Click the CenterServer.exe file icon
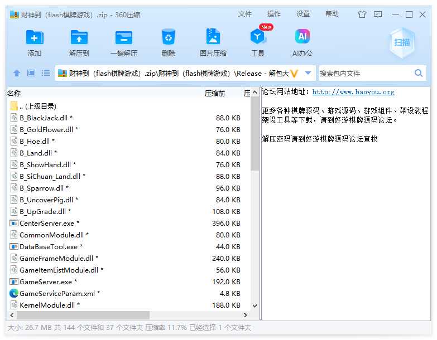Viewport: 437px width, 340px height. (14, 223)
